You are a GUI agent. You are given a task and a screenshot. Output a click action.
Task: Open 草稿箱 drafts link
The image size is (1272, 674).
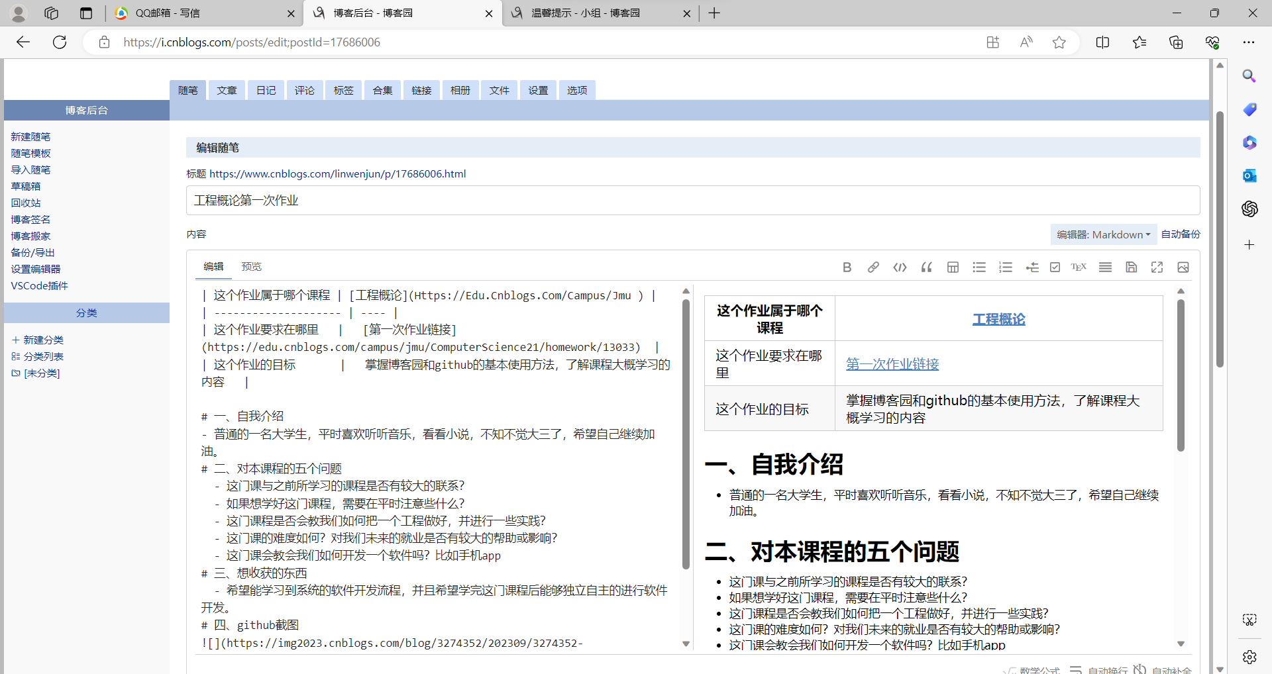[x=25, y=186]
